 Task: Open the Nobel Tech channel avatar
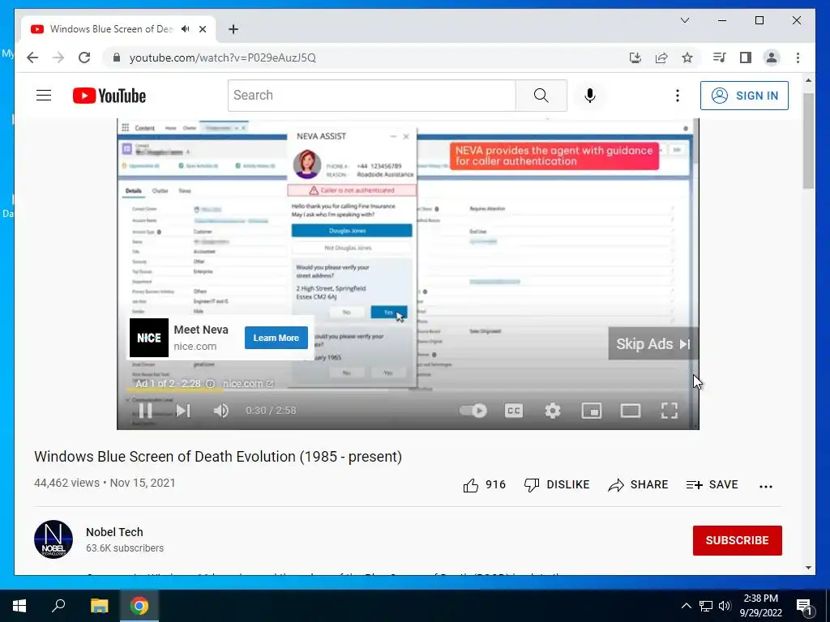click(x=53, y=539)
